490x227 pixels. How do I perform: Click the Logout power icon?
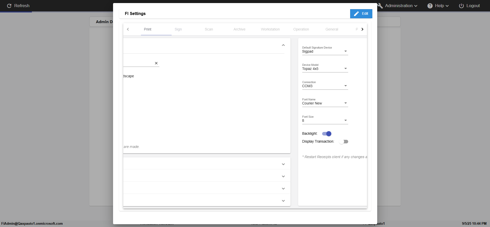click(461, 6)
